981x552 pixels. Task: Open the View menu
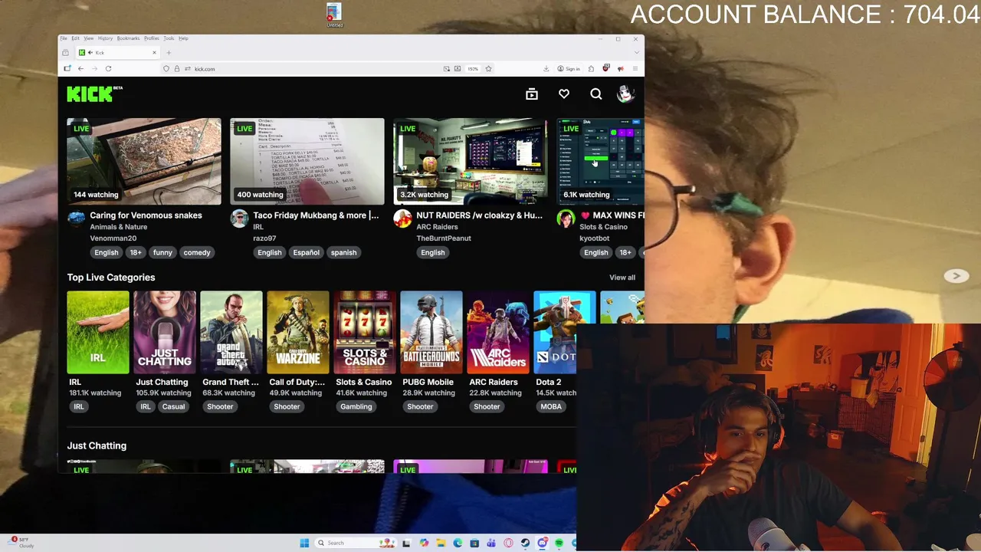89,38
